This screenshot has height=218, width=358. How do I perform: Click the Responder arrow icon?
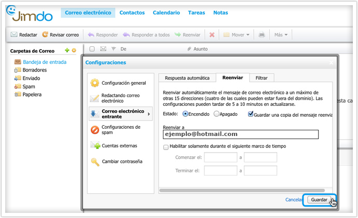coord(91,35)
